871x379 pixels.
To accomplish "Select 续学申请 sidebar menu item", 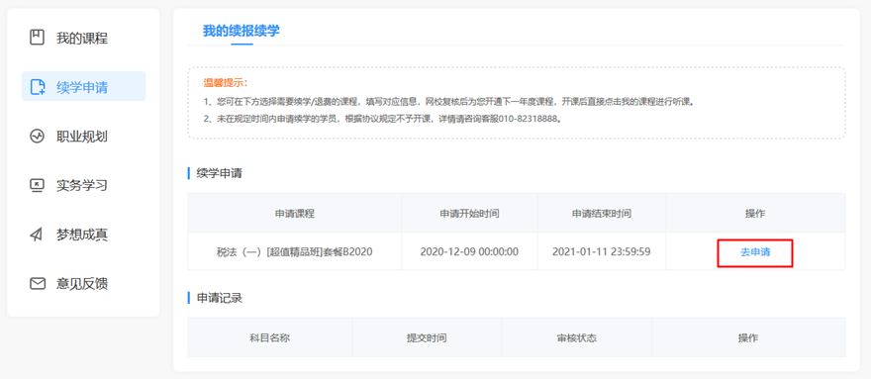I will point(83,87).
